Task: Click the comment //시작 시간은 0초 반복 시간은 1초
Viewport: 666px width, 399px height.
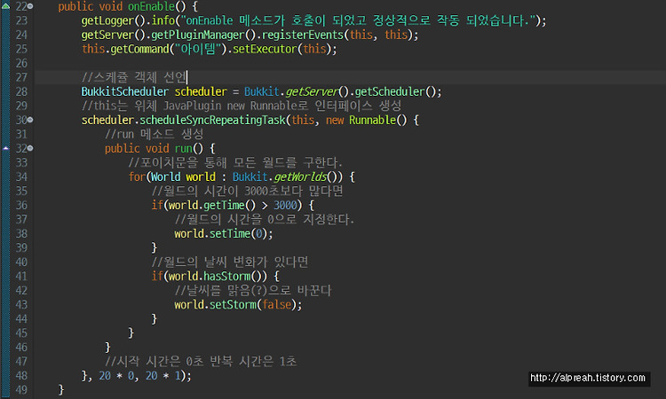Action: (201, 361)
